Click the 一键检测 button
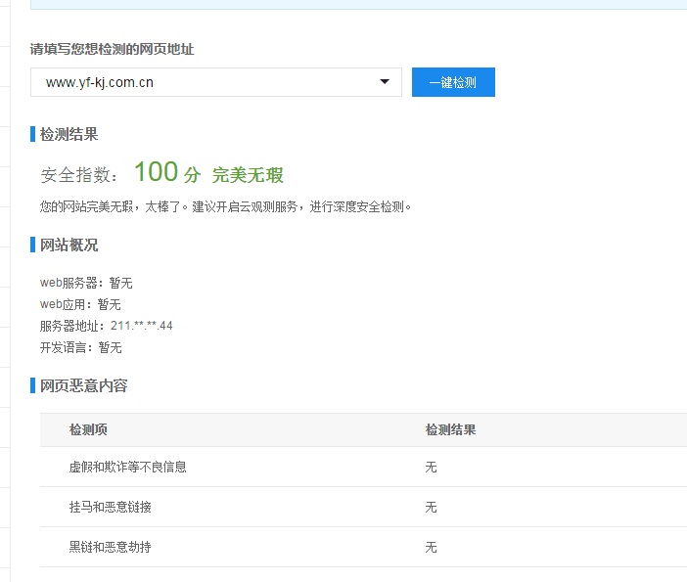The height and width of the screenshot is (582, 687). pyautogui.click(x=453, y=82)
